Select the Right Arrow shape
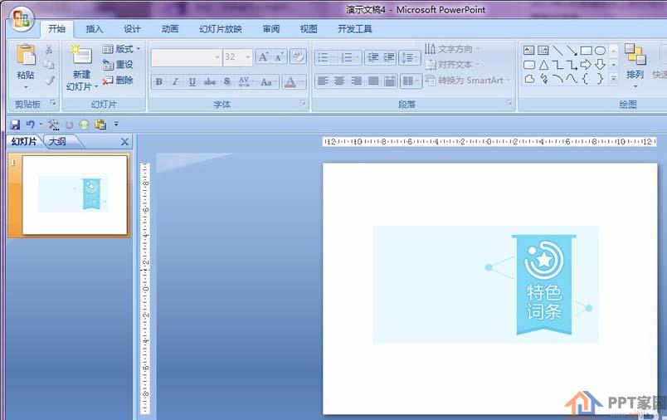The image size is (667, 420). [x=586, y=65]
